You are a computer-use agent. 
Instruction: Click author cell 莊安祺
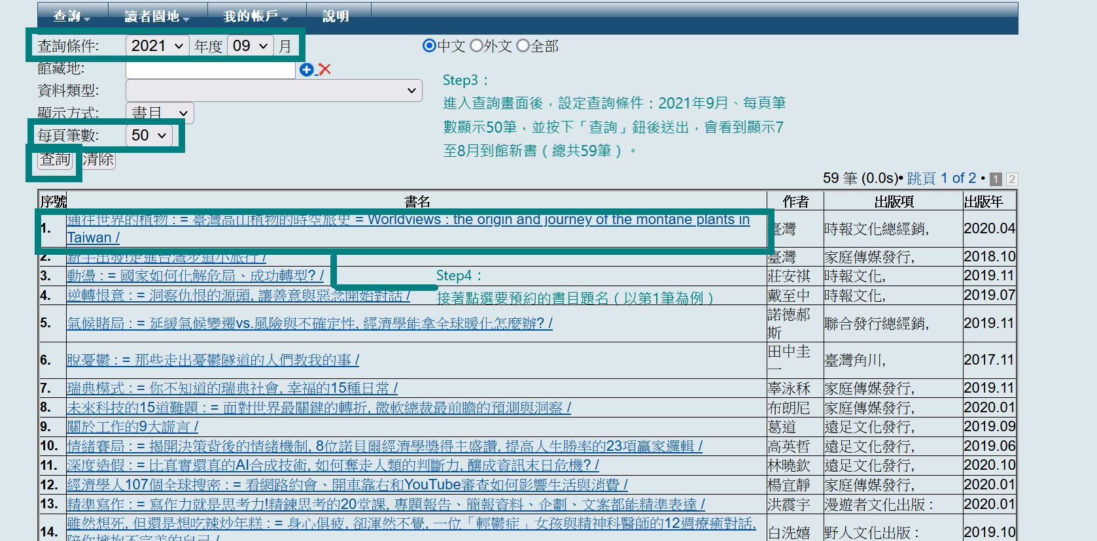[789, 276]
